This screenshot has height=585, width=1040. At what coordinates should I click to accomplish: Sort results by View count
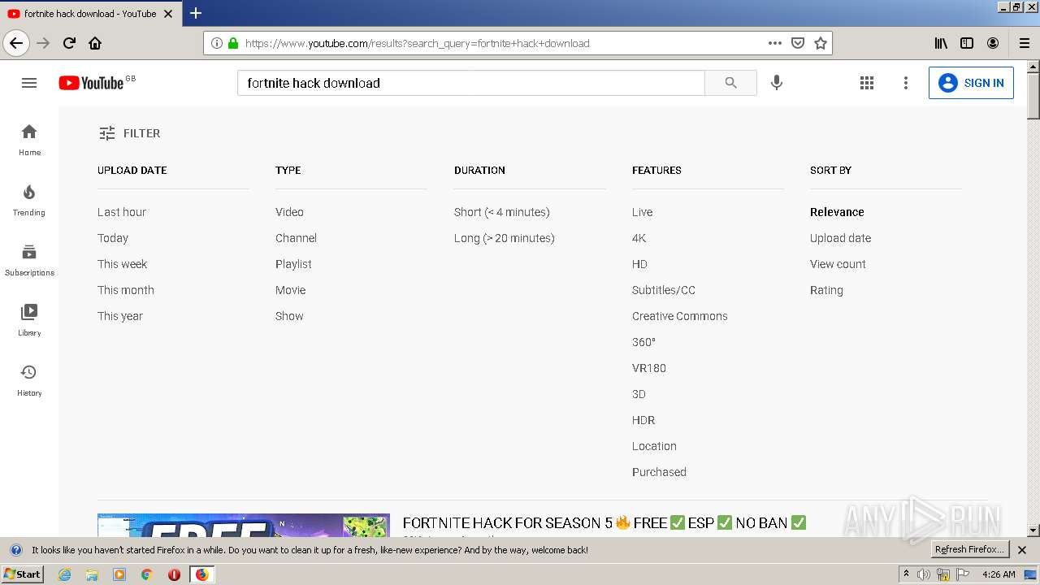[x=838, y=264]
